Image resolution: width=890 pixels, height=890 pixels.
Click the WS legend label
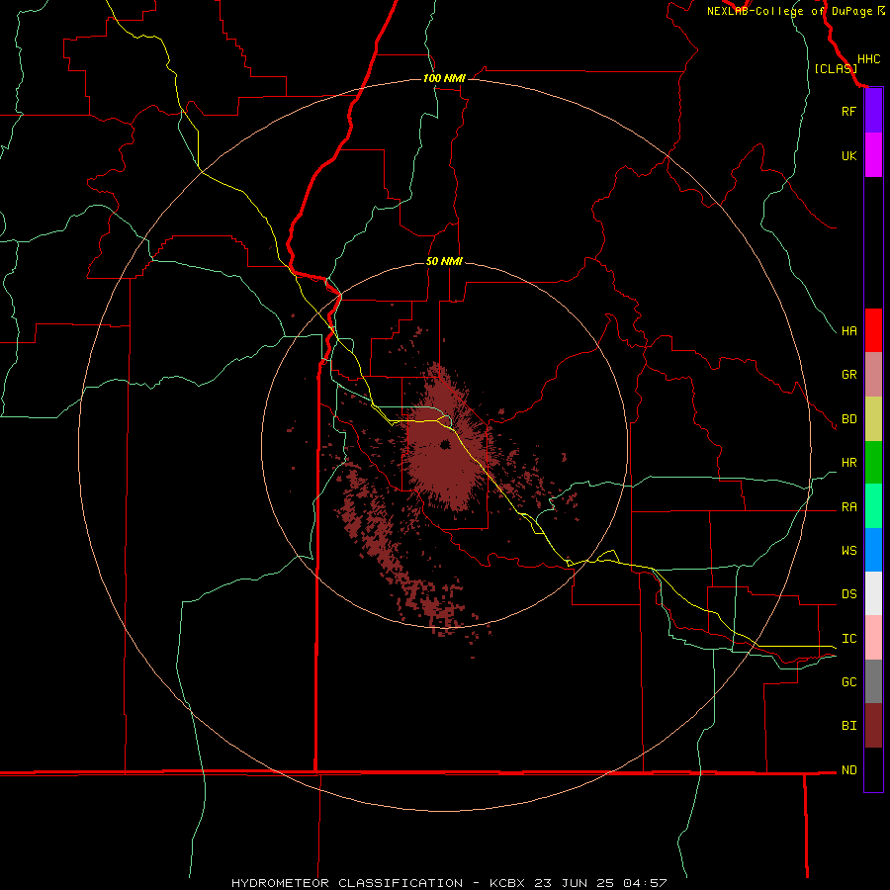[x=848, y=550]
